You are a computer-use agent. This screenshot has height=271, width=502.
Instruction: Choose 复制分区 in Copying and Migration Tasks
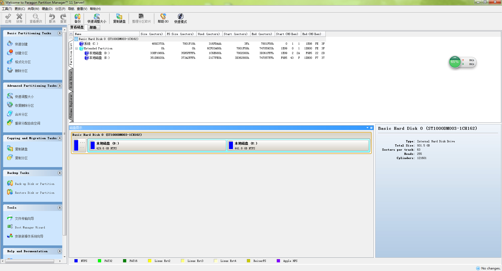tap(18, 158)
